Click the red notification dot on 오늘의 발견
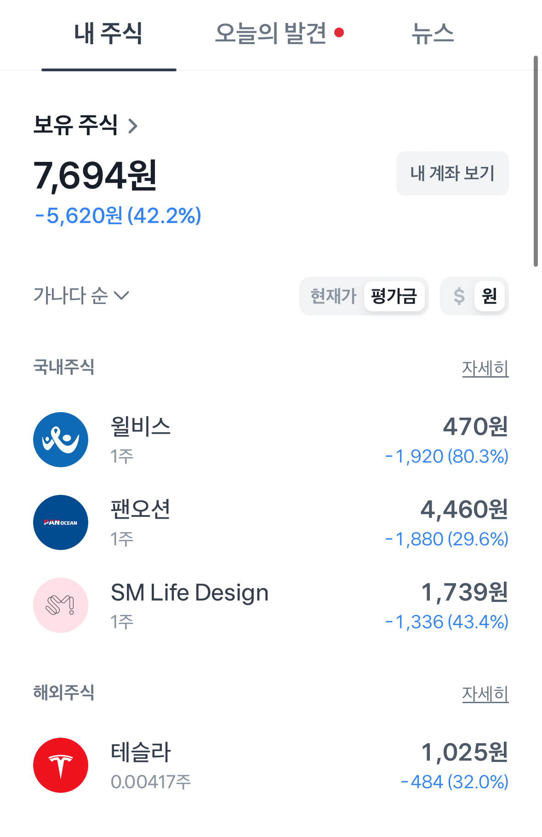Screen dimensions: 542x837 point(339,33)
